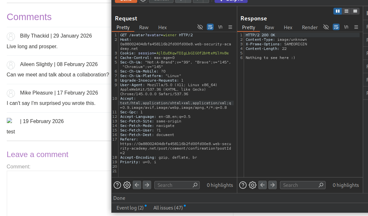The height and width of the screenshot is (216, 368).
Task: Open the Render tab in Response
Action: 310,28
